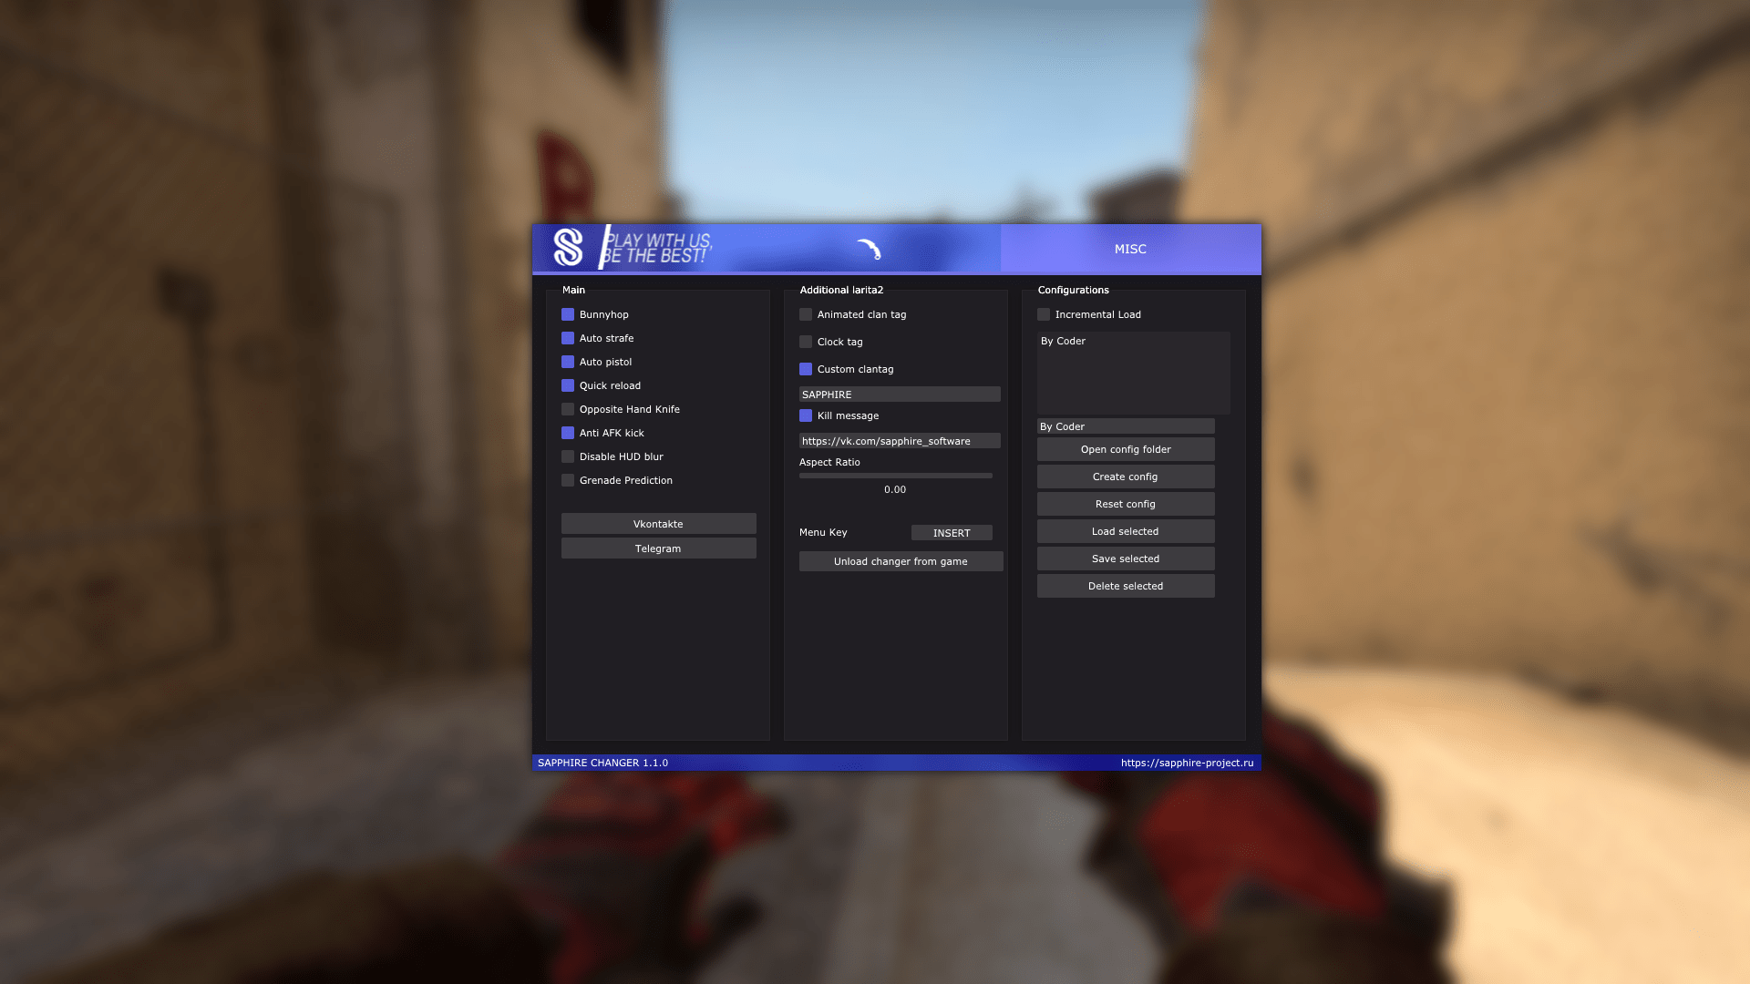Image resolution: width=1750 pixels, height=984 pixels.
Task: Click the Save selected button
Action: 1125,558
